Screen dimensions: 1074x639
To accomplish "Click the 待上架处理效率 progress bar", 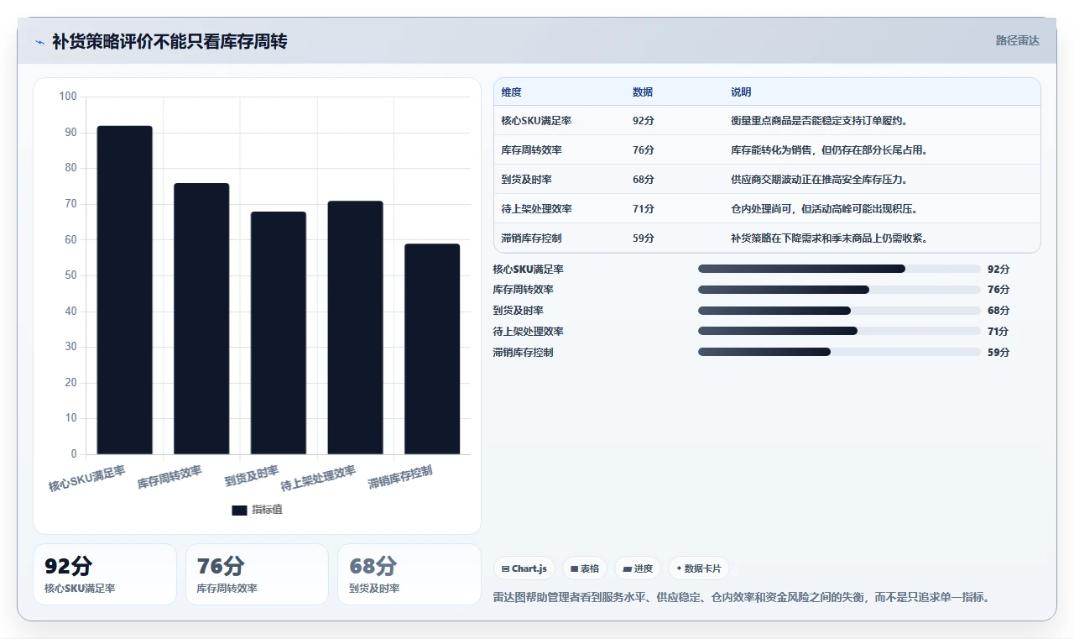I will coord(839,331).
